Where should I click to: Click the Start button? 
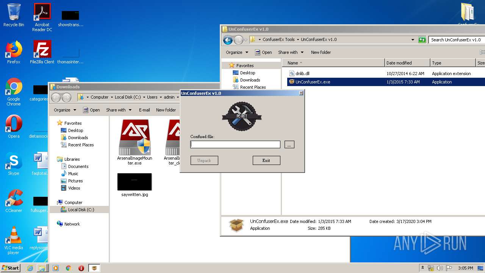[x=11, y=268]
